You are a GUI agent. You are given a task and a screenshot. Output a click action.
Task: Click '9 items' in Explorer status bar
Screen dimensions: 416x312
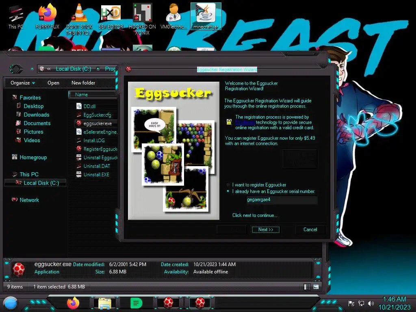point(15,287)
